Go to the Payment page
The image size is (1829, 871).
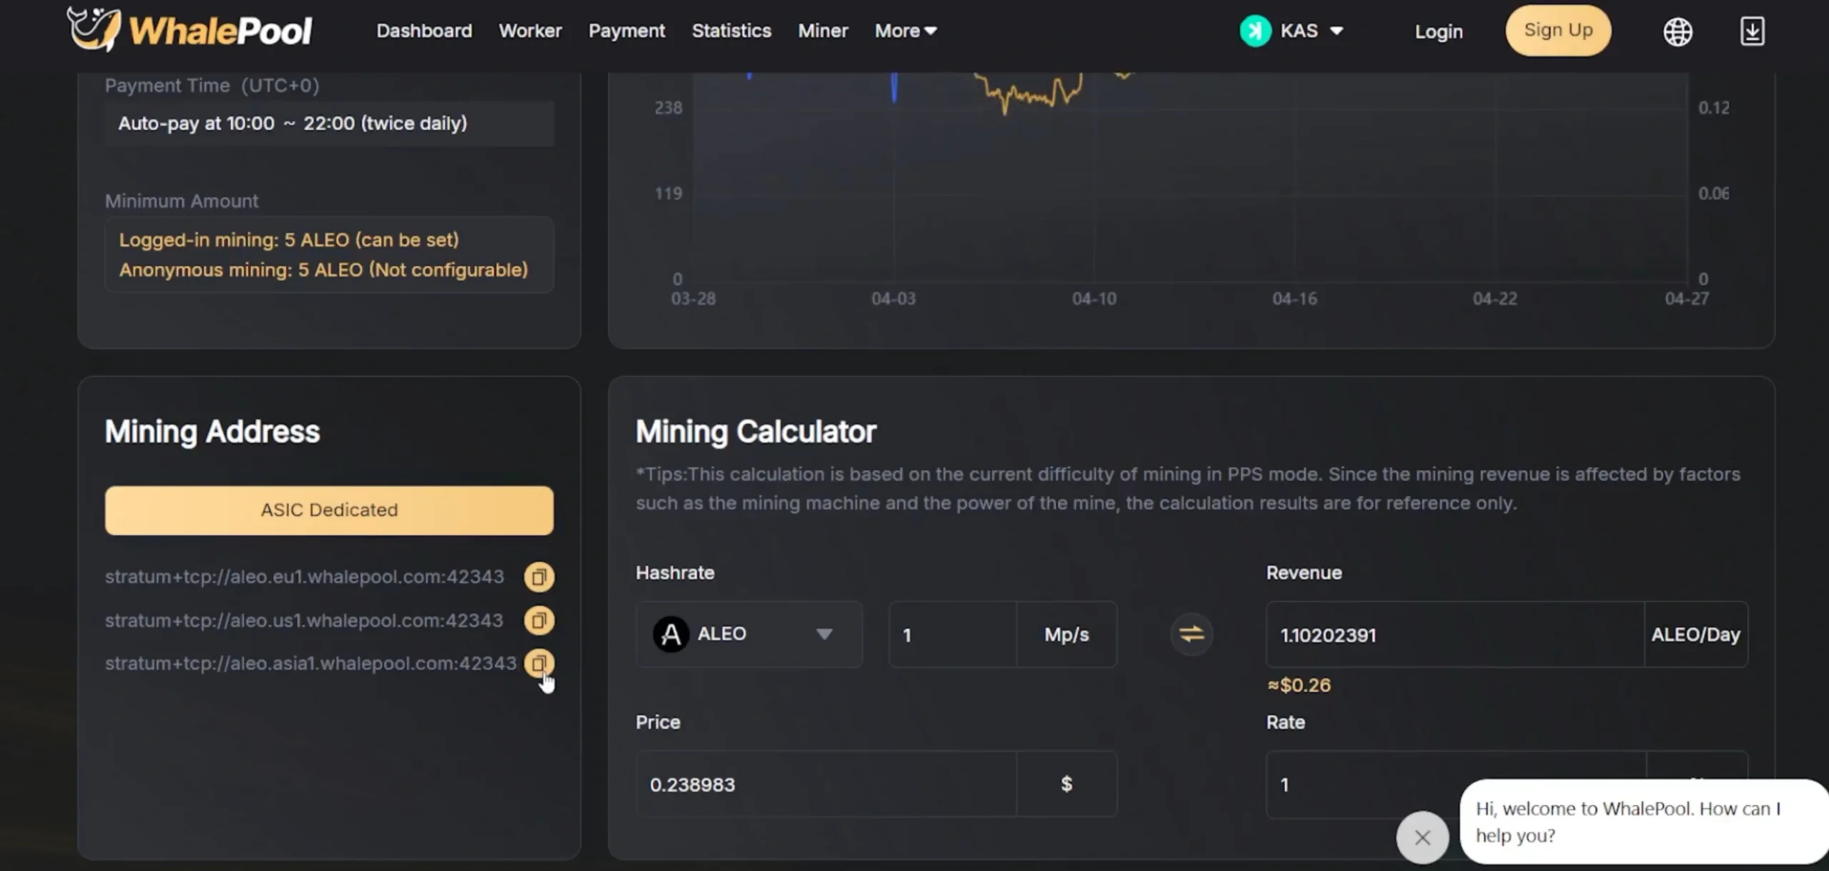coord(627,31)
